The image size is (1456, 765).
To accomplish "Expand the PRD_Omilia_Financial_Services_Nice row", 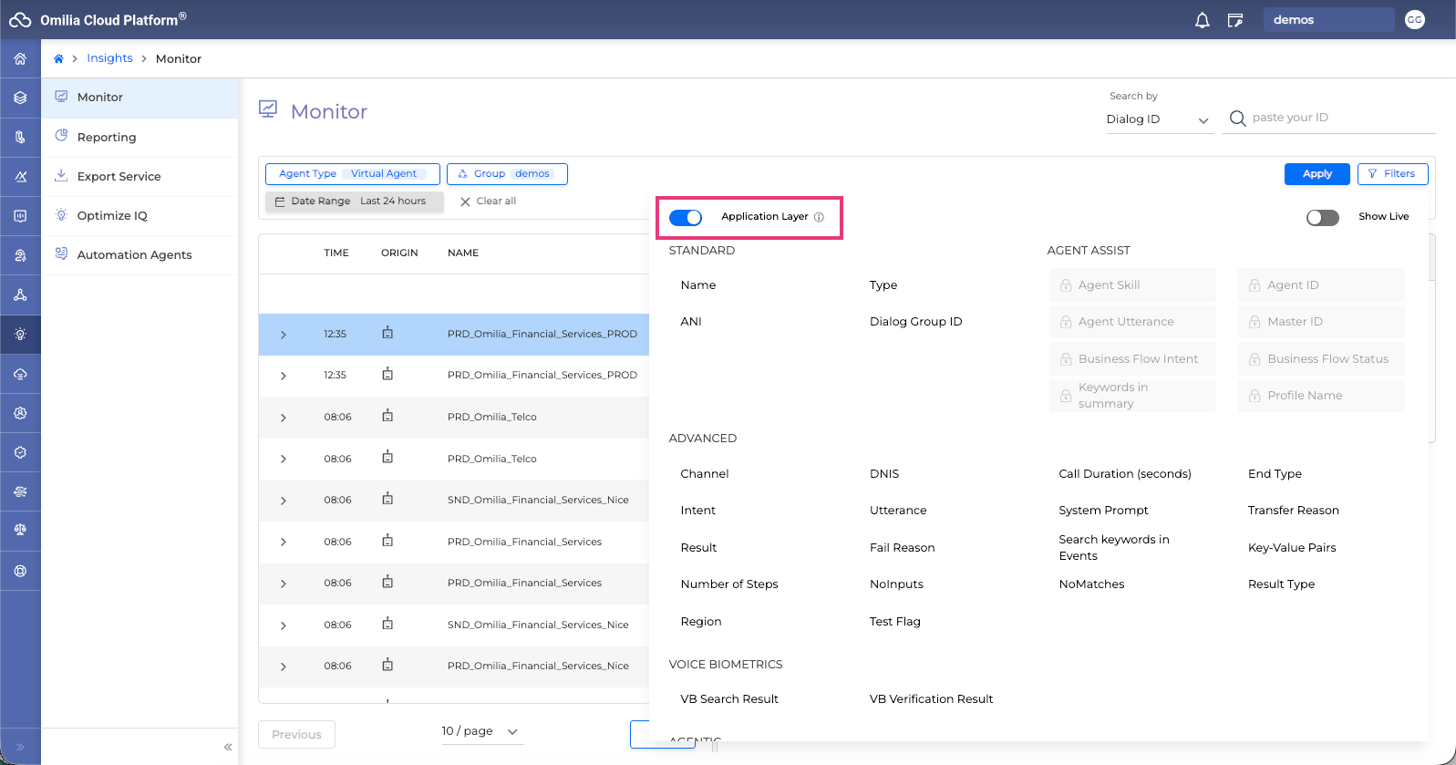I will coord(284,667).
